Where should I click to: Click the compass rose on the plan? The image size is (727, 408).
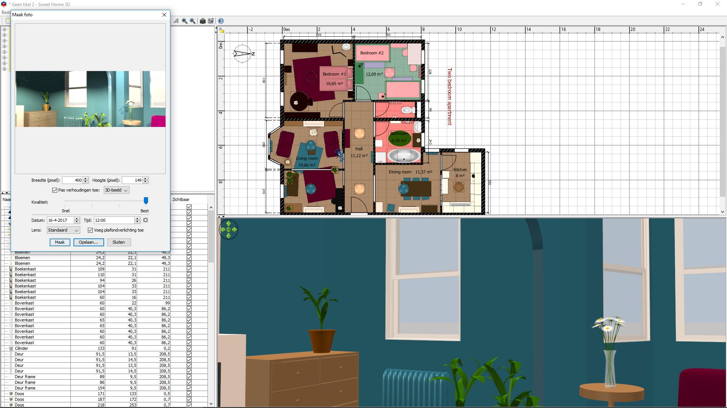click(242, 54)
